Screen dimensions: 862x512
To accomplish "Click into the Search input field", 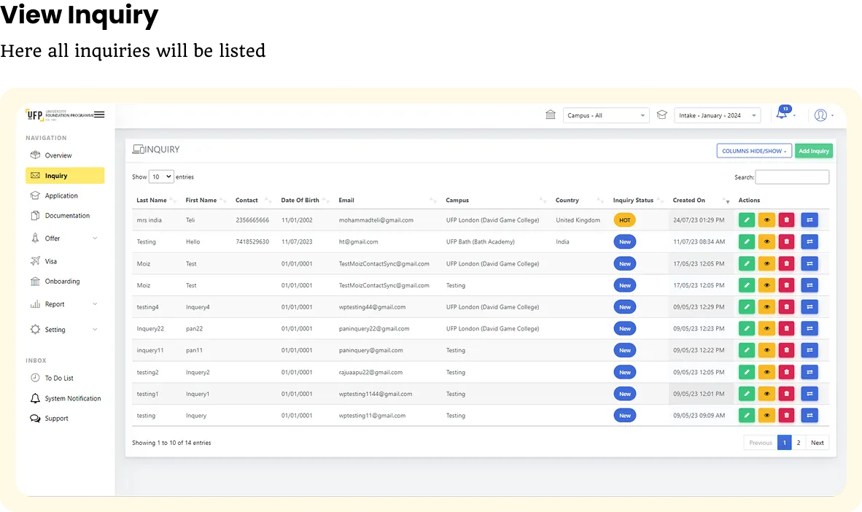I will tap(792, 177).
